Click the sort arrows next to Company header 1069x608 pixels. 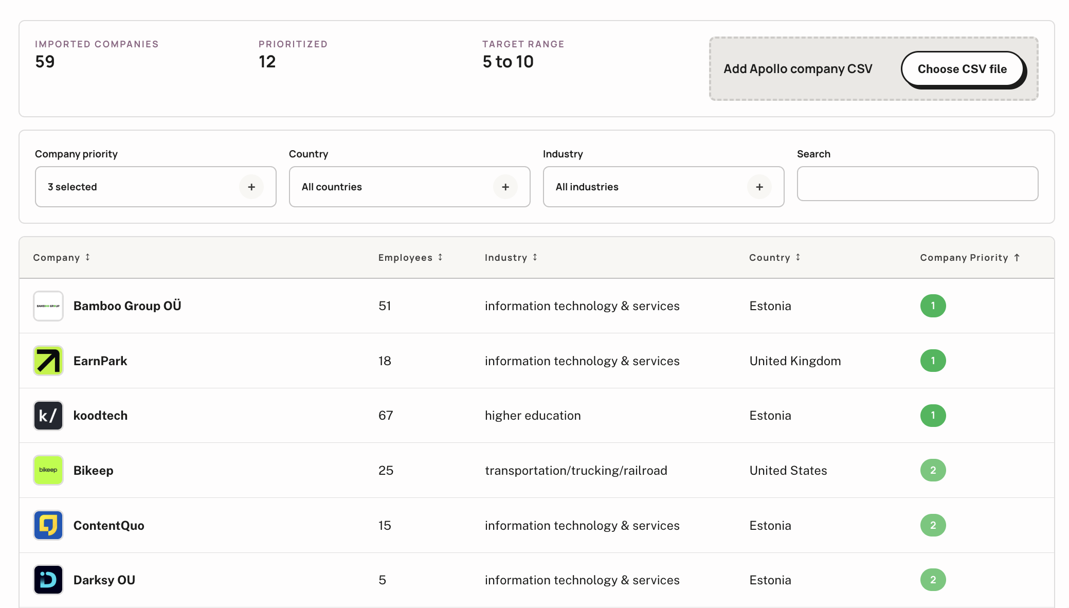(87, 257)
